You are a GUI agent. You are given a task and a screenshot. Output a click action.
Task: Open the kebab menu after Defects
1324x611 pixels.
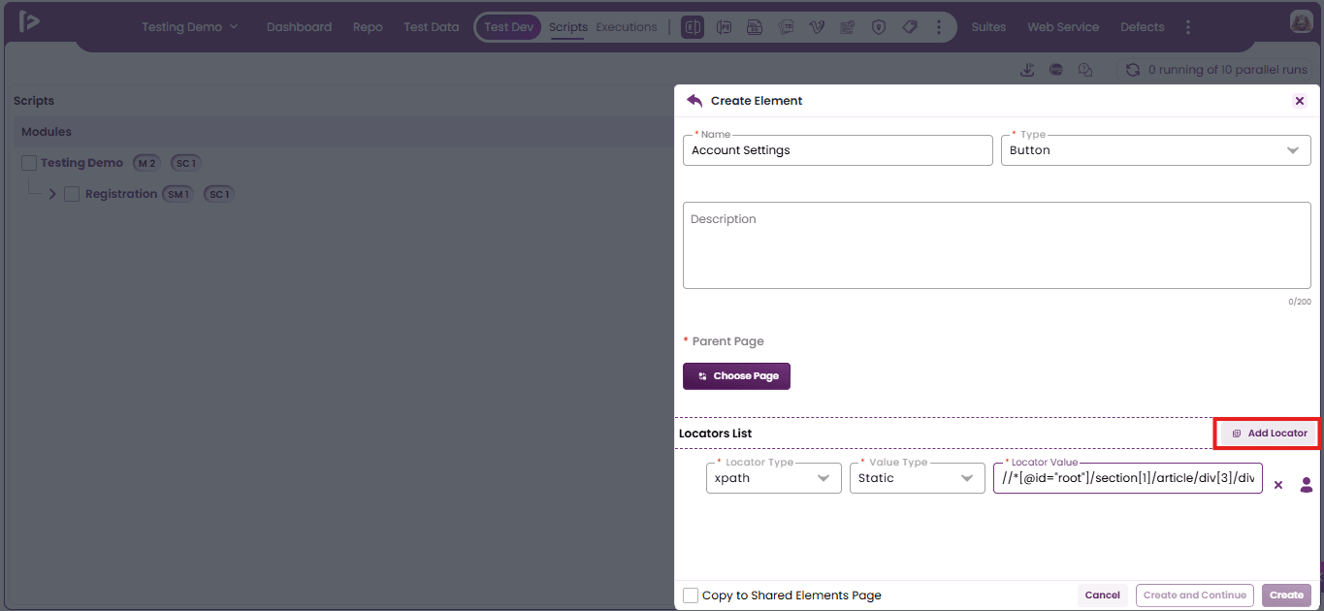point(1189,27)
